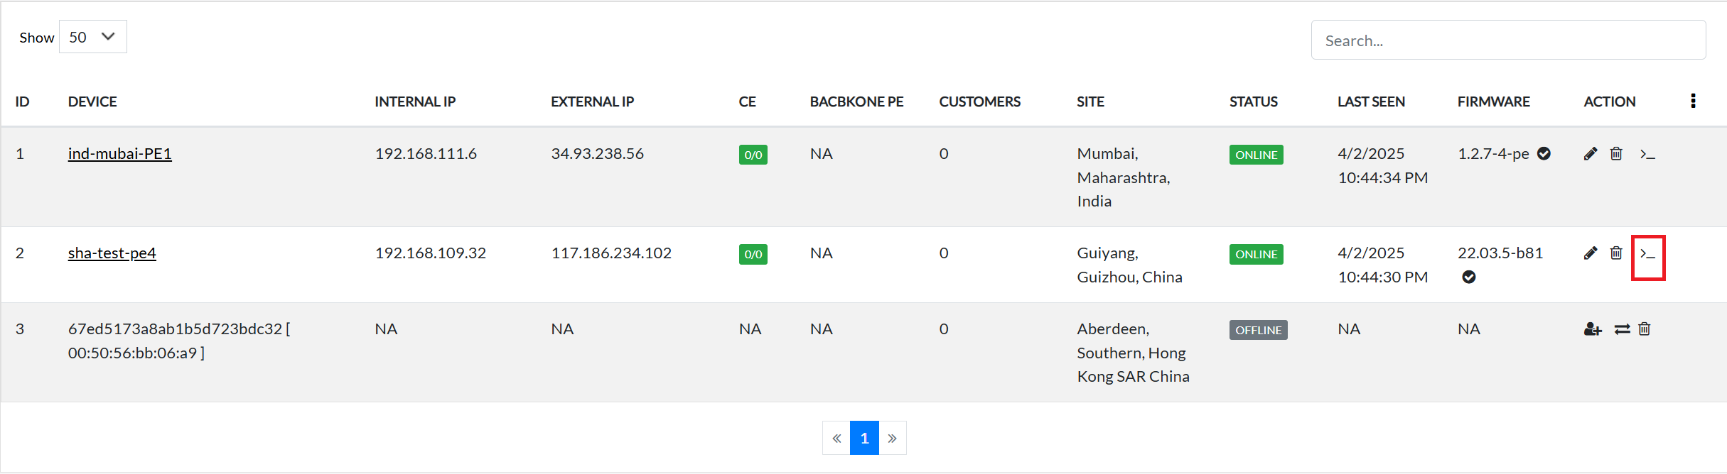Sort by the CUSTOMERS column header
The width and height of the screenshot is (1727, 474).
pos(979,101)
